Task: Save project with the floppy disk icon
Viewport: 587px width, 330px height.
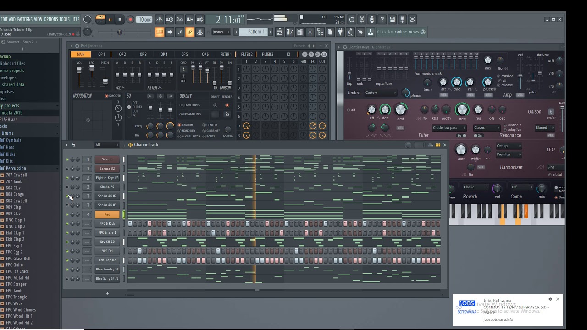Action: (x=392, y=19)
